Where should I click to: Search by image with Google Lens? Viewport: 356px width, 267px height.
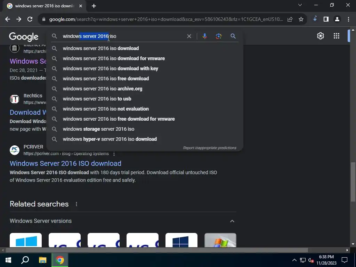[x=218, y=36]
